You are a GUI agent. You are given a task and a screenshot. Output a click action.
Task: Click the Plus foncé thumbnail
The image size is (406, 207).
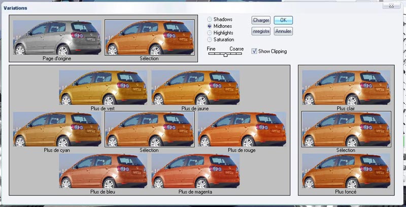coord(346,171)
